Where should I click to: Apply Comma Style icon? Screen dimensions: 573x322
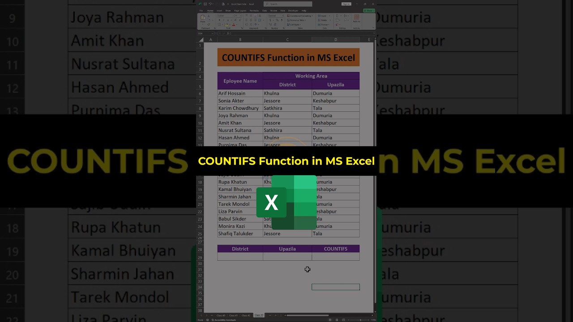point(282,20)
